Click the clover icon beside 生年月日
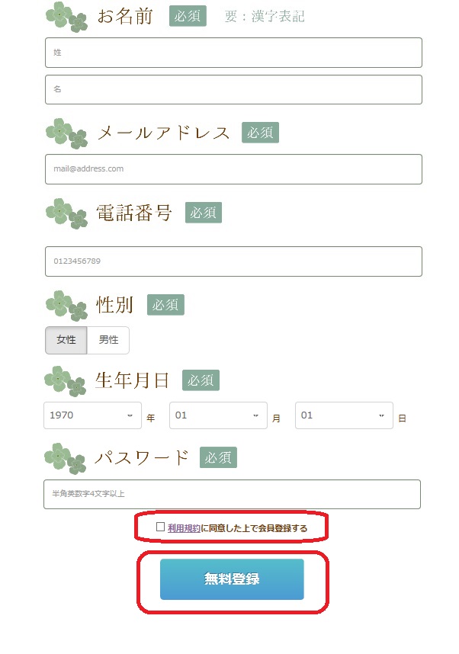 (x=66, y=381)
